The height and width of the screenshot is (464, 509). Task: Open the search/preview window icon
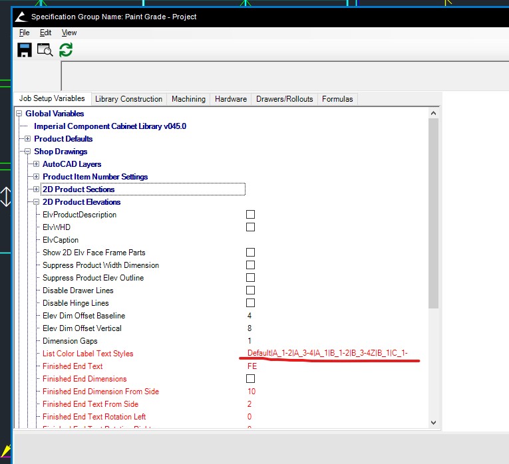coord(45,50)
